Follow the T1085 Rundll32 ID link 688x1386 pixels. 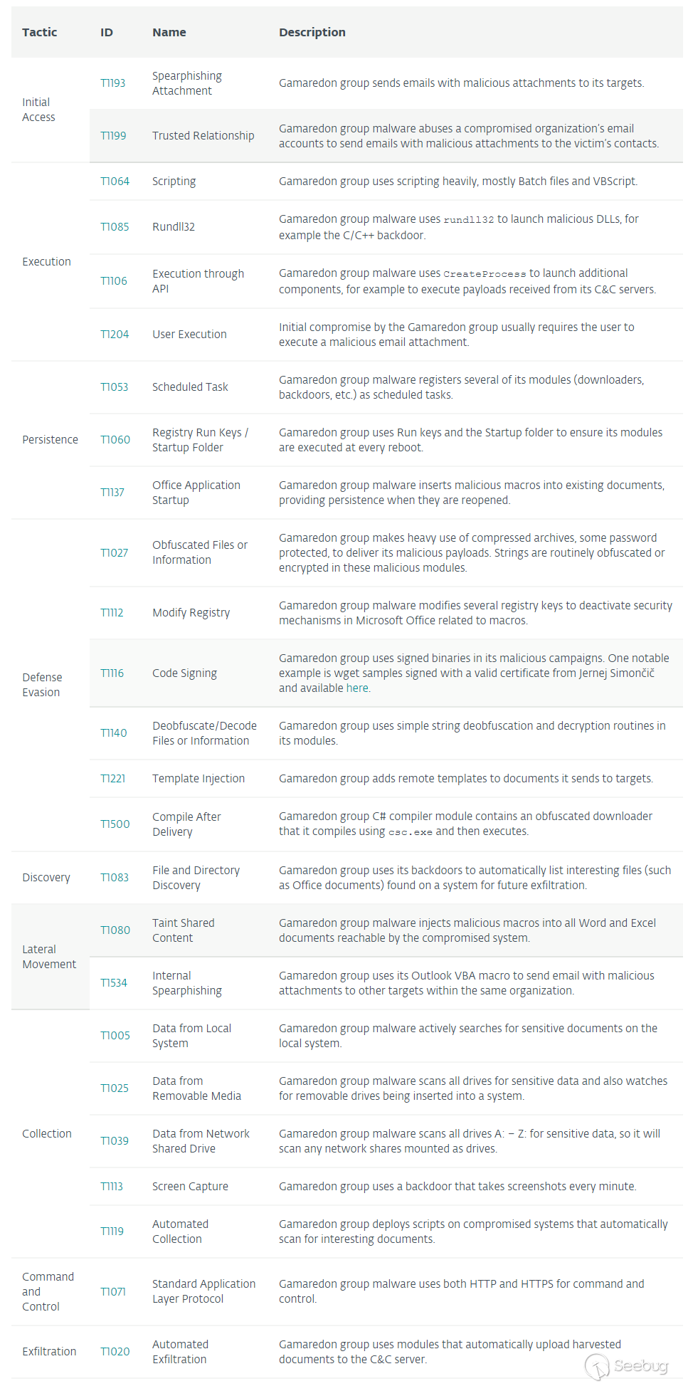click(115, 227)
